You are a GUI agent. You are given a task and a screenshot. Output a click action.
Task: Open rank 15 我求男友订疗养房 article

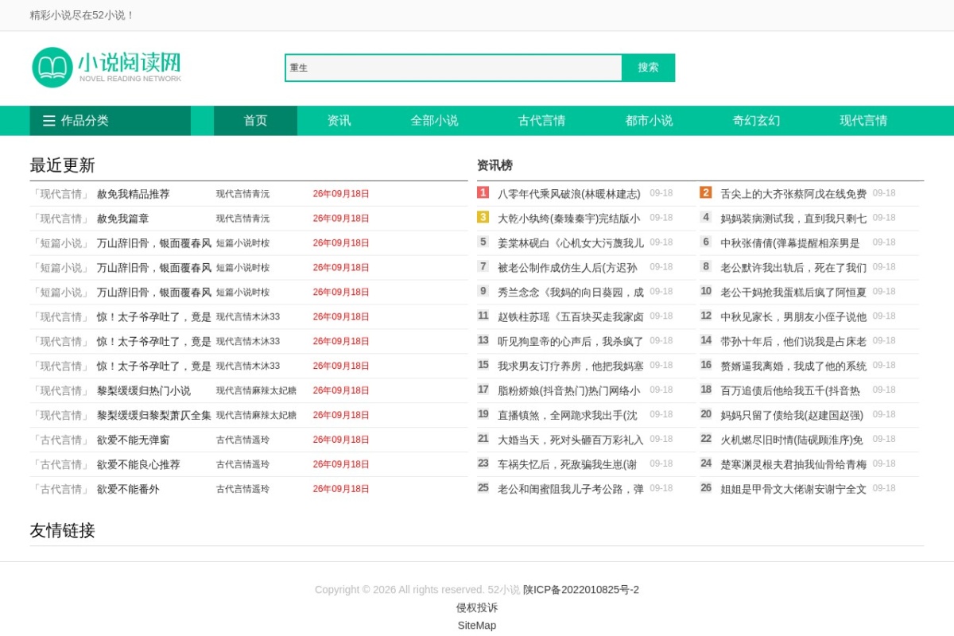click(x=571, y=366)
